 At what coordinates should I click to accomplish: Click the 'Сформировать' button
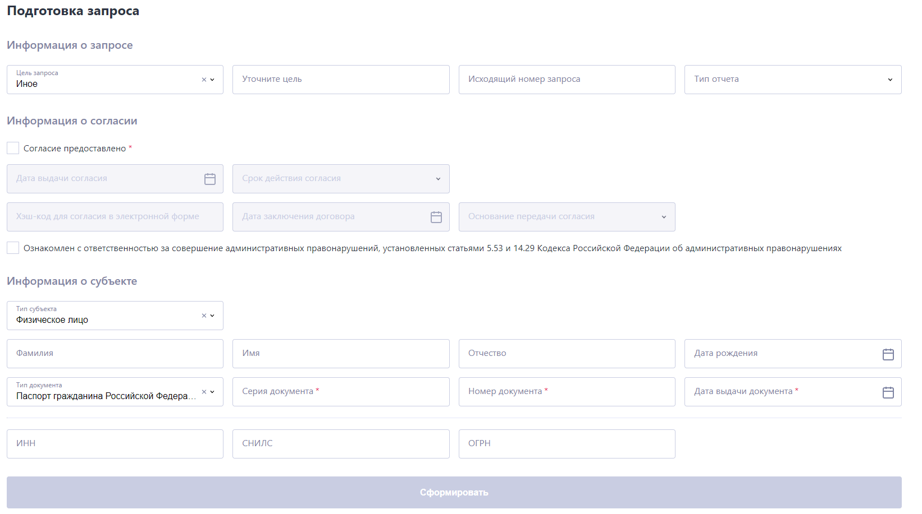(454, 492)
